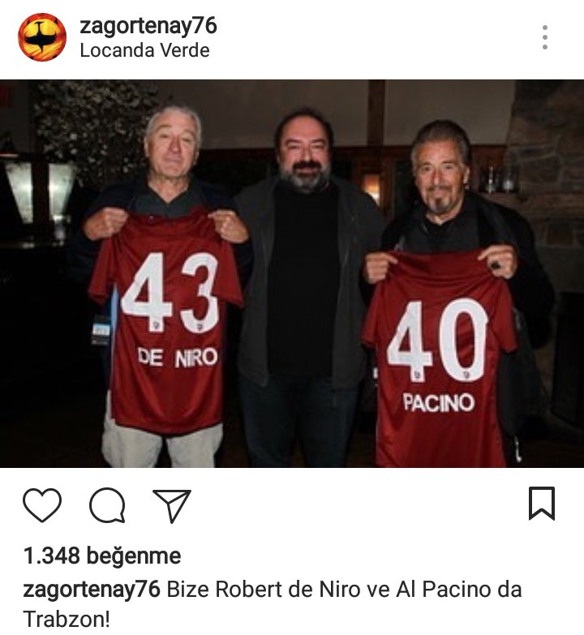Open zagortenay76 username in the caption
The image size is (584, 635).
[92, 590]
